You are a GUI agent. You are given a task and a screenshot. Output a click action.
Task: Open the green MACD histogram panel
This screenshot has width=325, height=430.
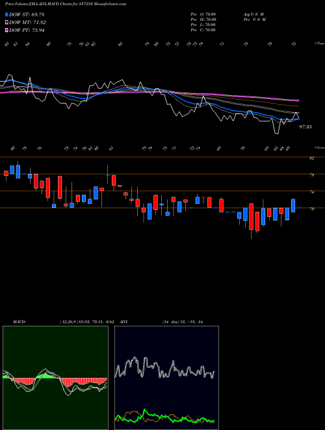[55, 378]
